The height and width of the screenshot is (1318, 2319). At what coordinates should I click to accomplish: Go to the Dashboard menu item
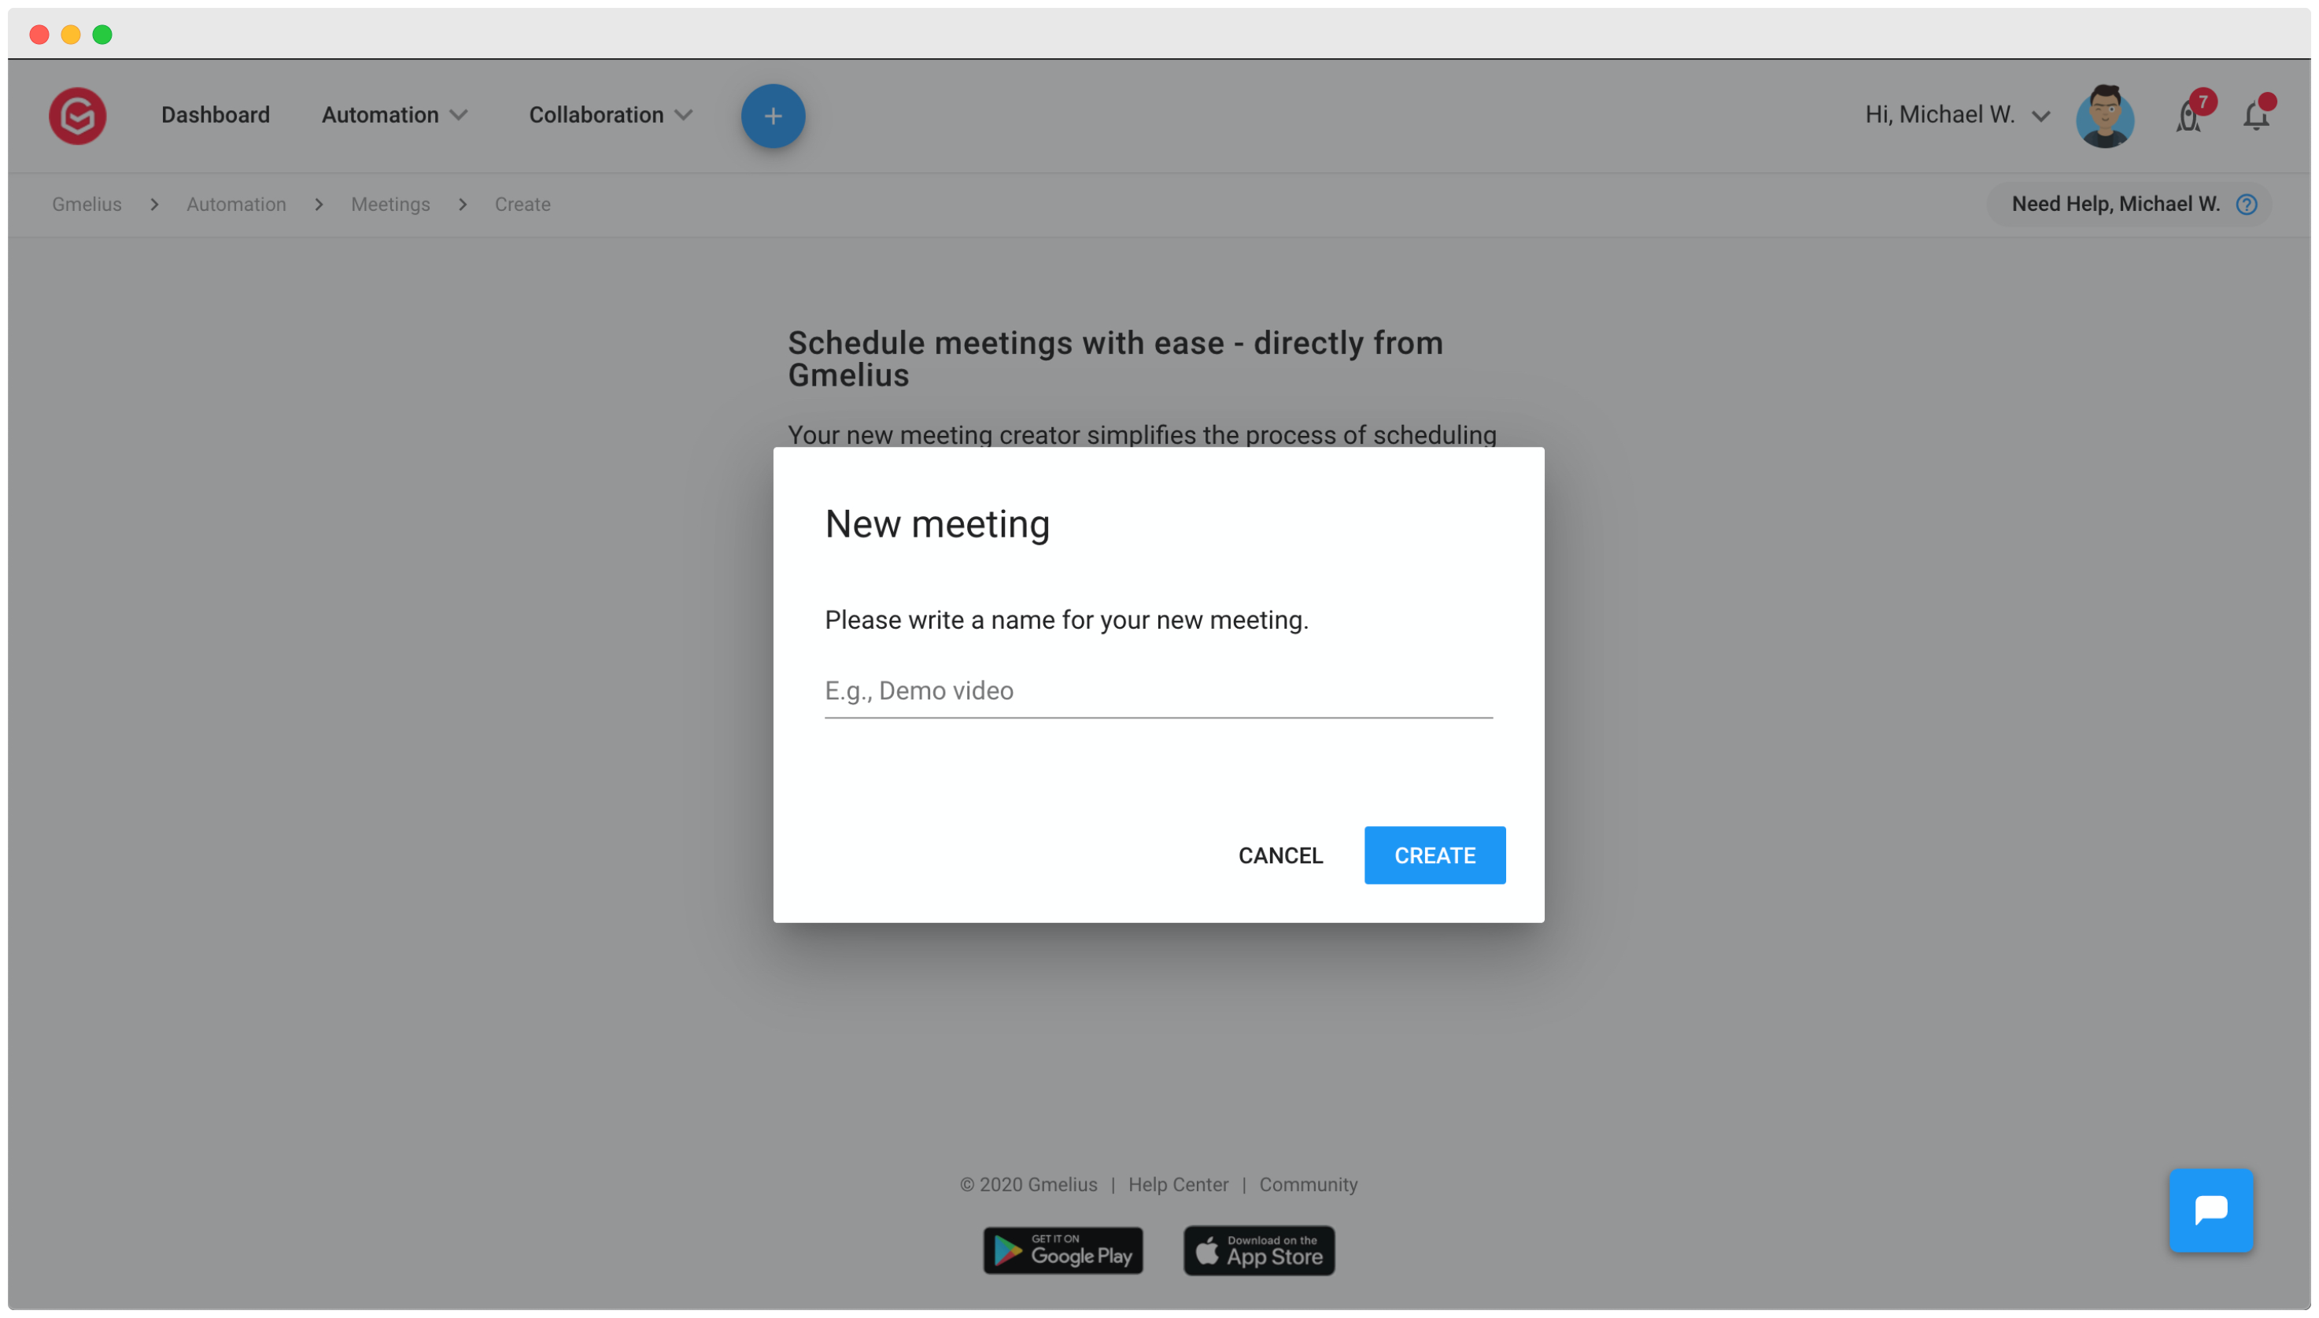pyautogui.click(x=216, y=115)
